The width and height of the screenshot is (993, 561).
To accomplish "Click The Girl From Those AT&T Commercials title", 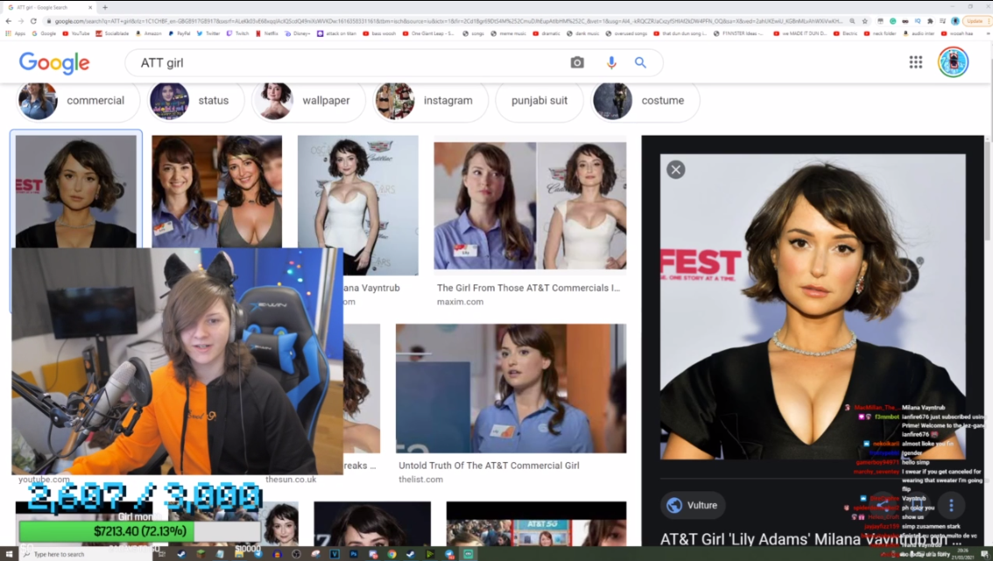I will coord(528,287).
